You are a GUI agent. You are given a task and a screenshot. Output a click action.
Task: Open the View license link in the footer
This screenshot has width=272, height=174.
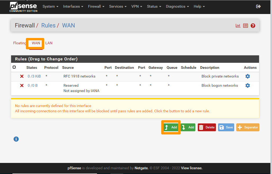coord(191,168)
